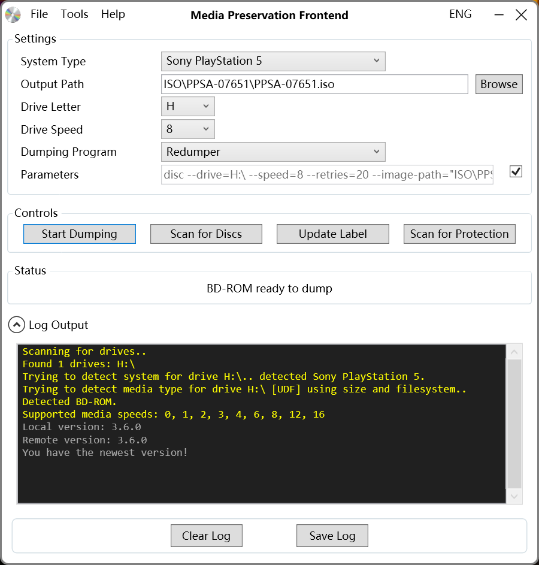Screen dimensions: 539x565
Task: Click the Clear Log button
Action: [206, 536]
